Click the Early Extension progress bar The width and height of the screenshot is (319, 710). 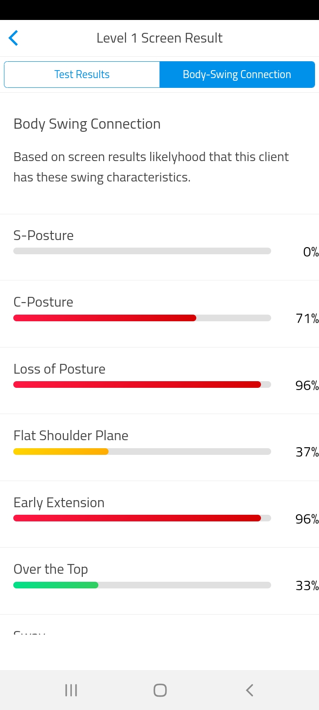coord(137,518)
